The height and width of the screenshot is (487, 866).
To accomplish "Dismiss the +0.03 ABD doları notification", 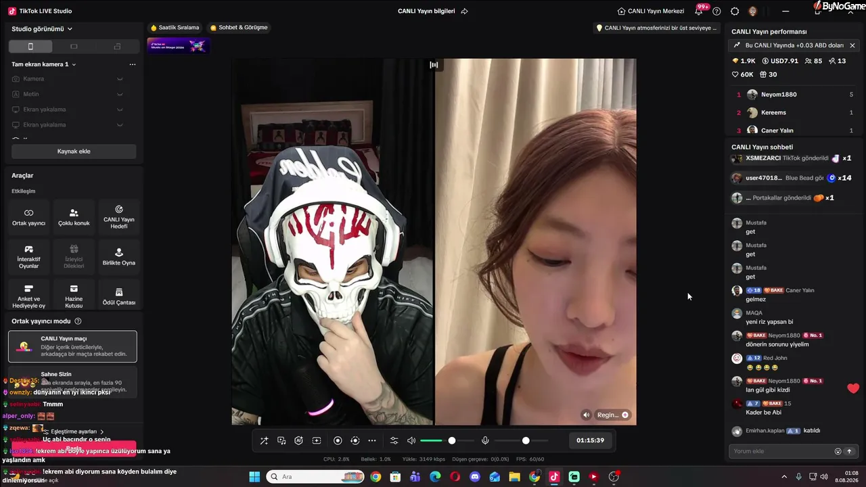I will pos(852,45).
